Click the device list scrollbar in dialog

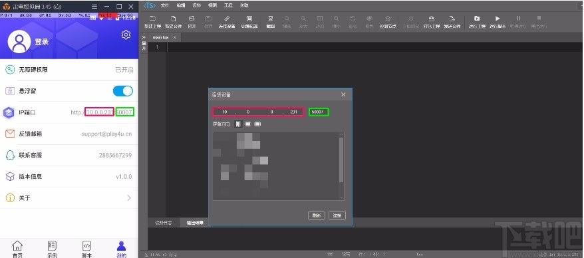click(341, 160)
